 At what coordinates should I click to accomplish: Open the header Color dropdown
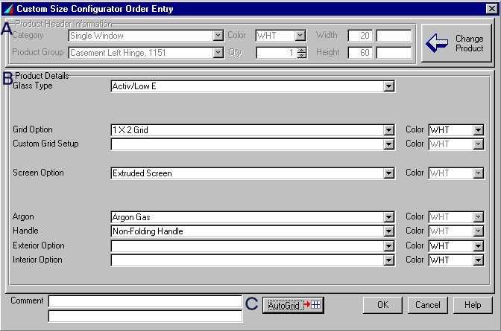[x=300, y=36]
